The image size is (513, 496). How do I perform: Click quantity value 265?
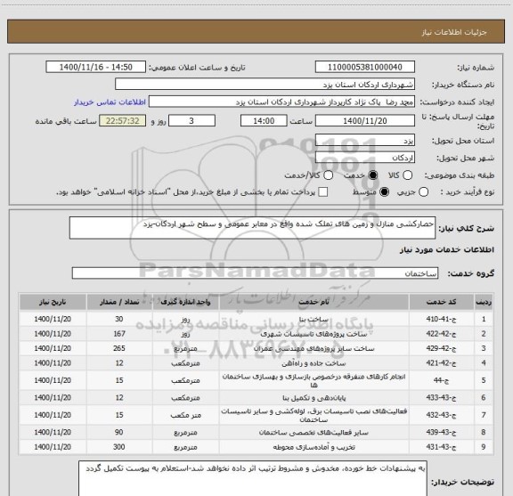119,348
